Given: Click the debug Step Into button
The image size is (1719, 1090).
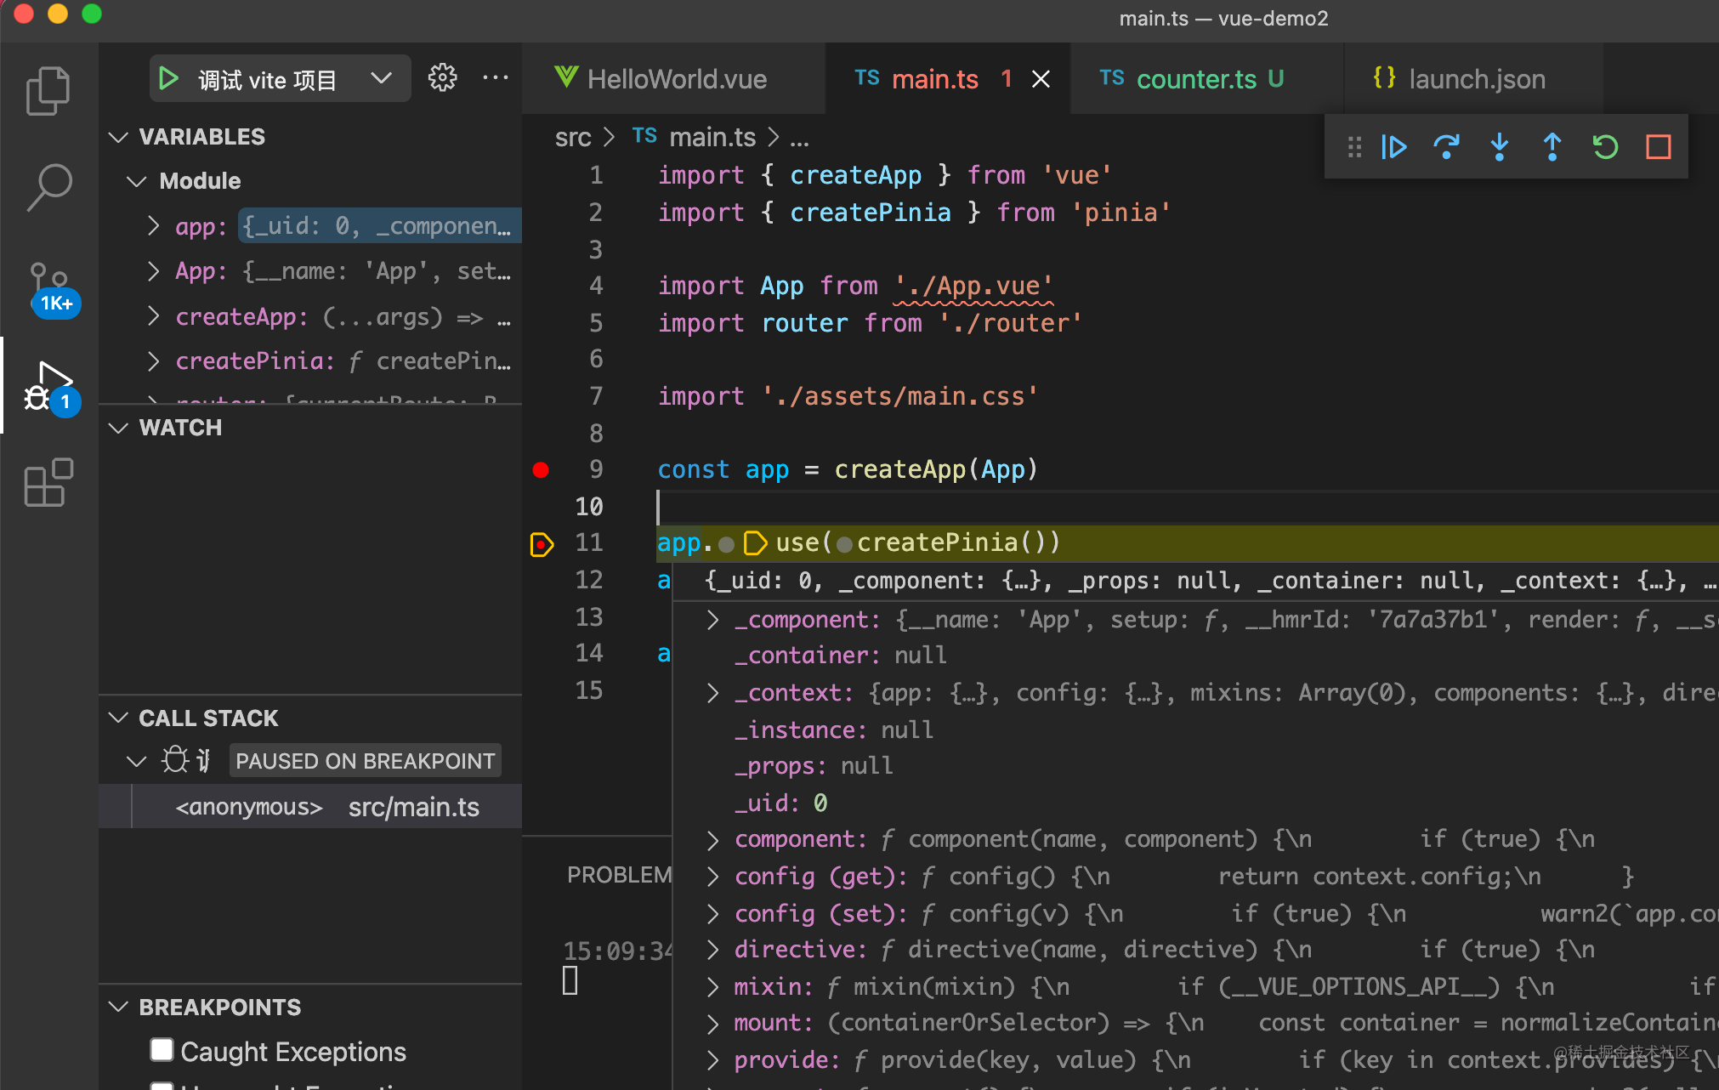Looking at the screenshot, I should click(x=1500, y=147).
